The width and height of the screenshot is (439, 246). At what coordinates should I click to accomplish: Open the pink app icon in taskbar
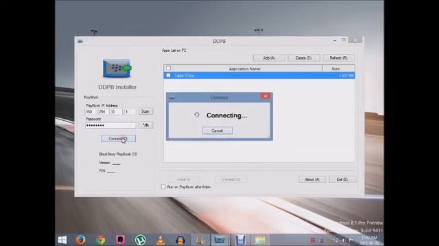121,240
